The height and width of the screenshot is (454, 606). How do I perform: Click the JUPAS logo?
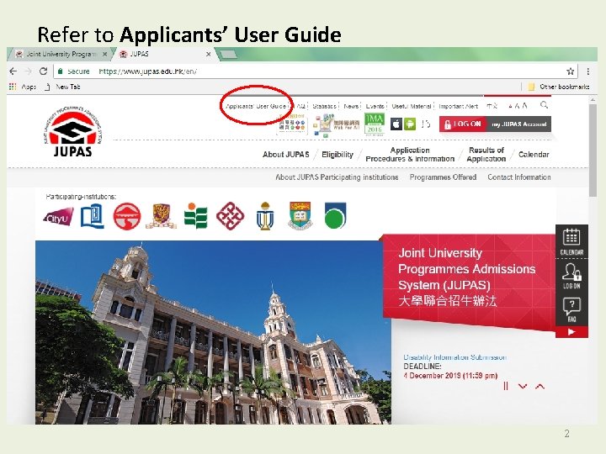pyautogui.click(x=72, y=131)
